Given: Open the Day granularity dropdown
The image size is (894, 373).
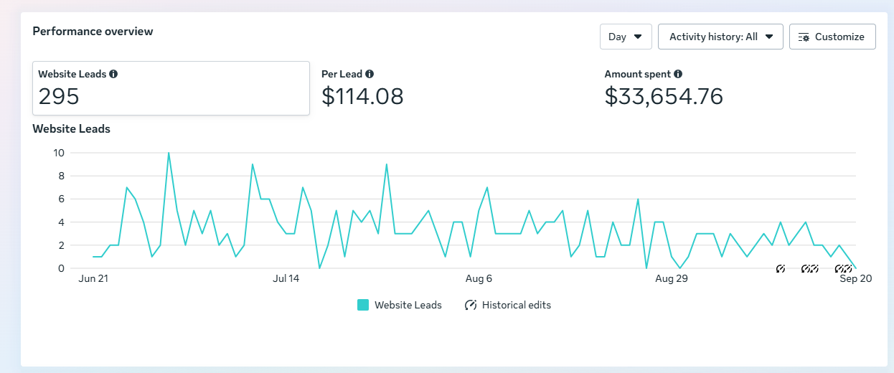Looking at the screenshot, I should pyautogui.click(x=626, y=37).
